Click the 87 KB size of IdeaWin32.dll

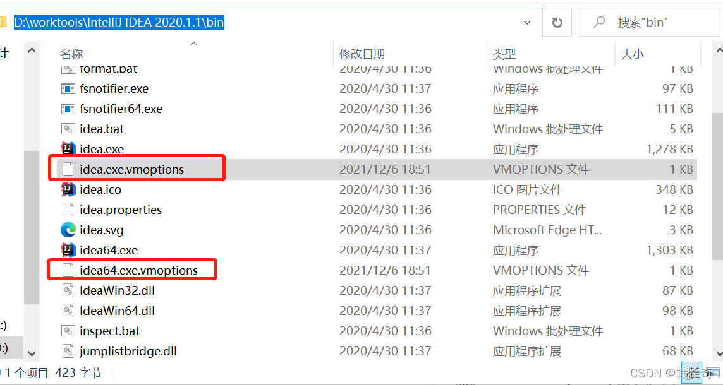point(677,290)
